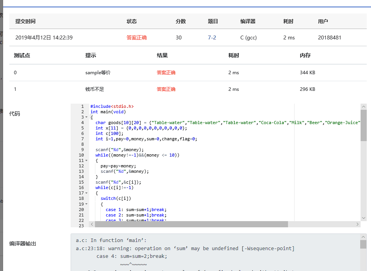This screenshot has width=371, height=271.
Task: Click the compiler output scrollbar thumb
Action: [x=363, y=244]
